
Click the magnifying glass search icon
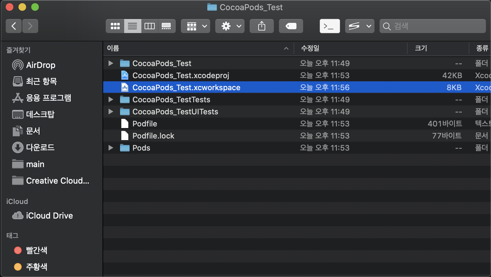387,26
